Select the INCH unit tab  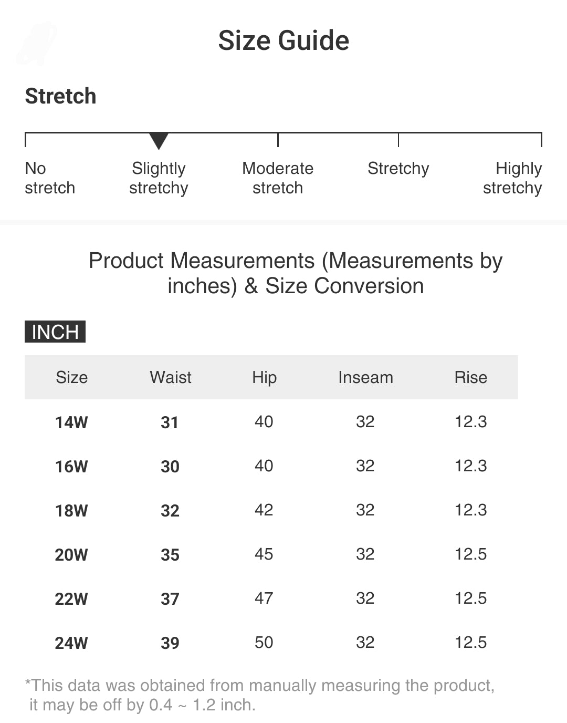coord(55,332)
